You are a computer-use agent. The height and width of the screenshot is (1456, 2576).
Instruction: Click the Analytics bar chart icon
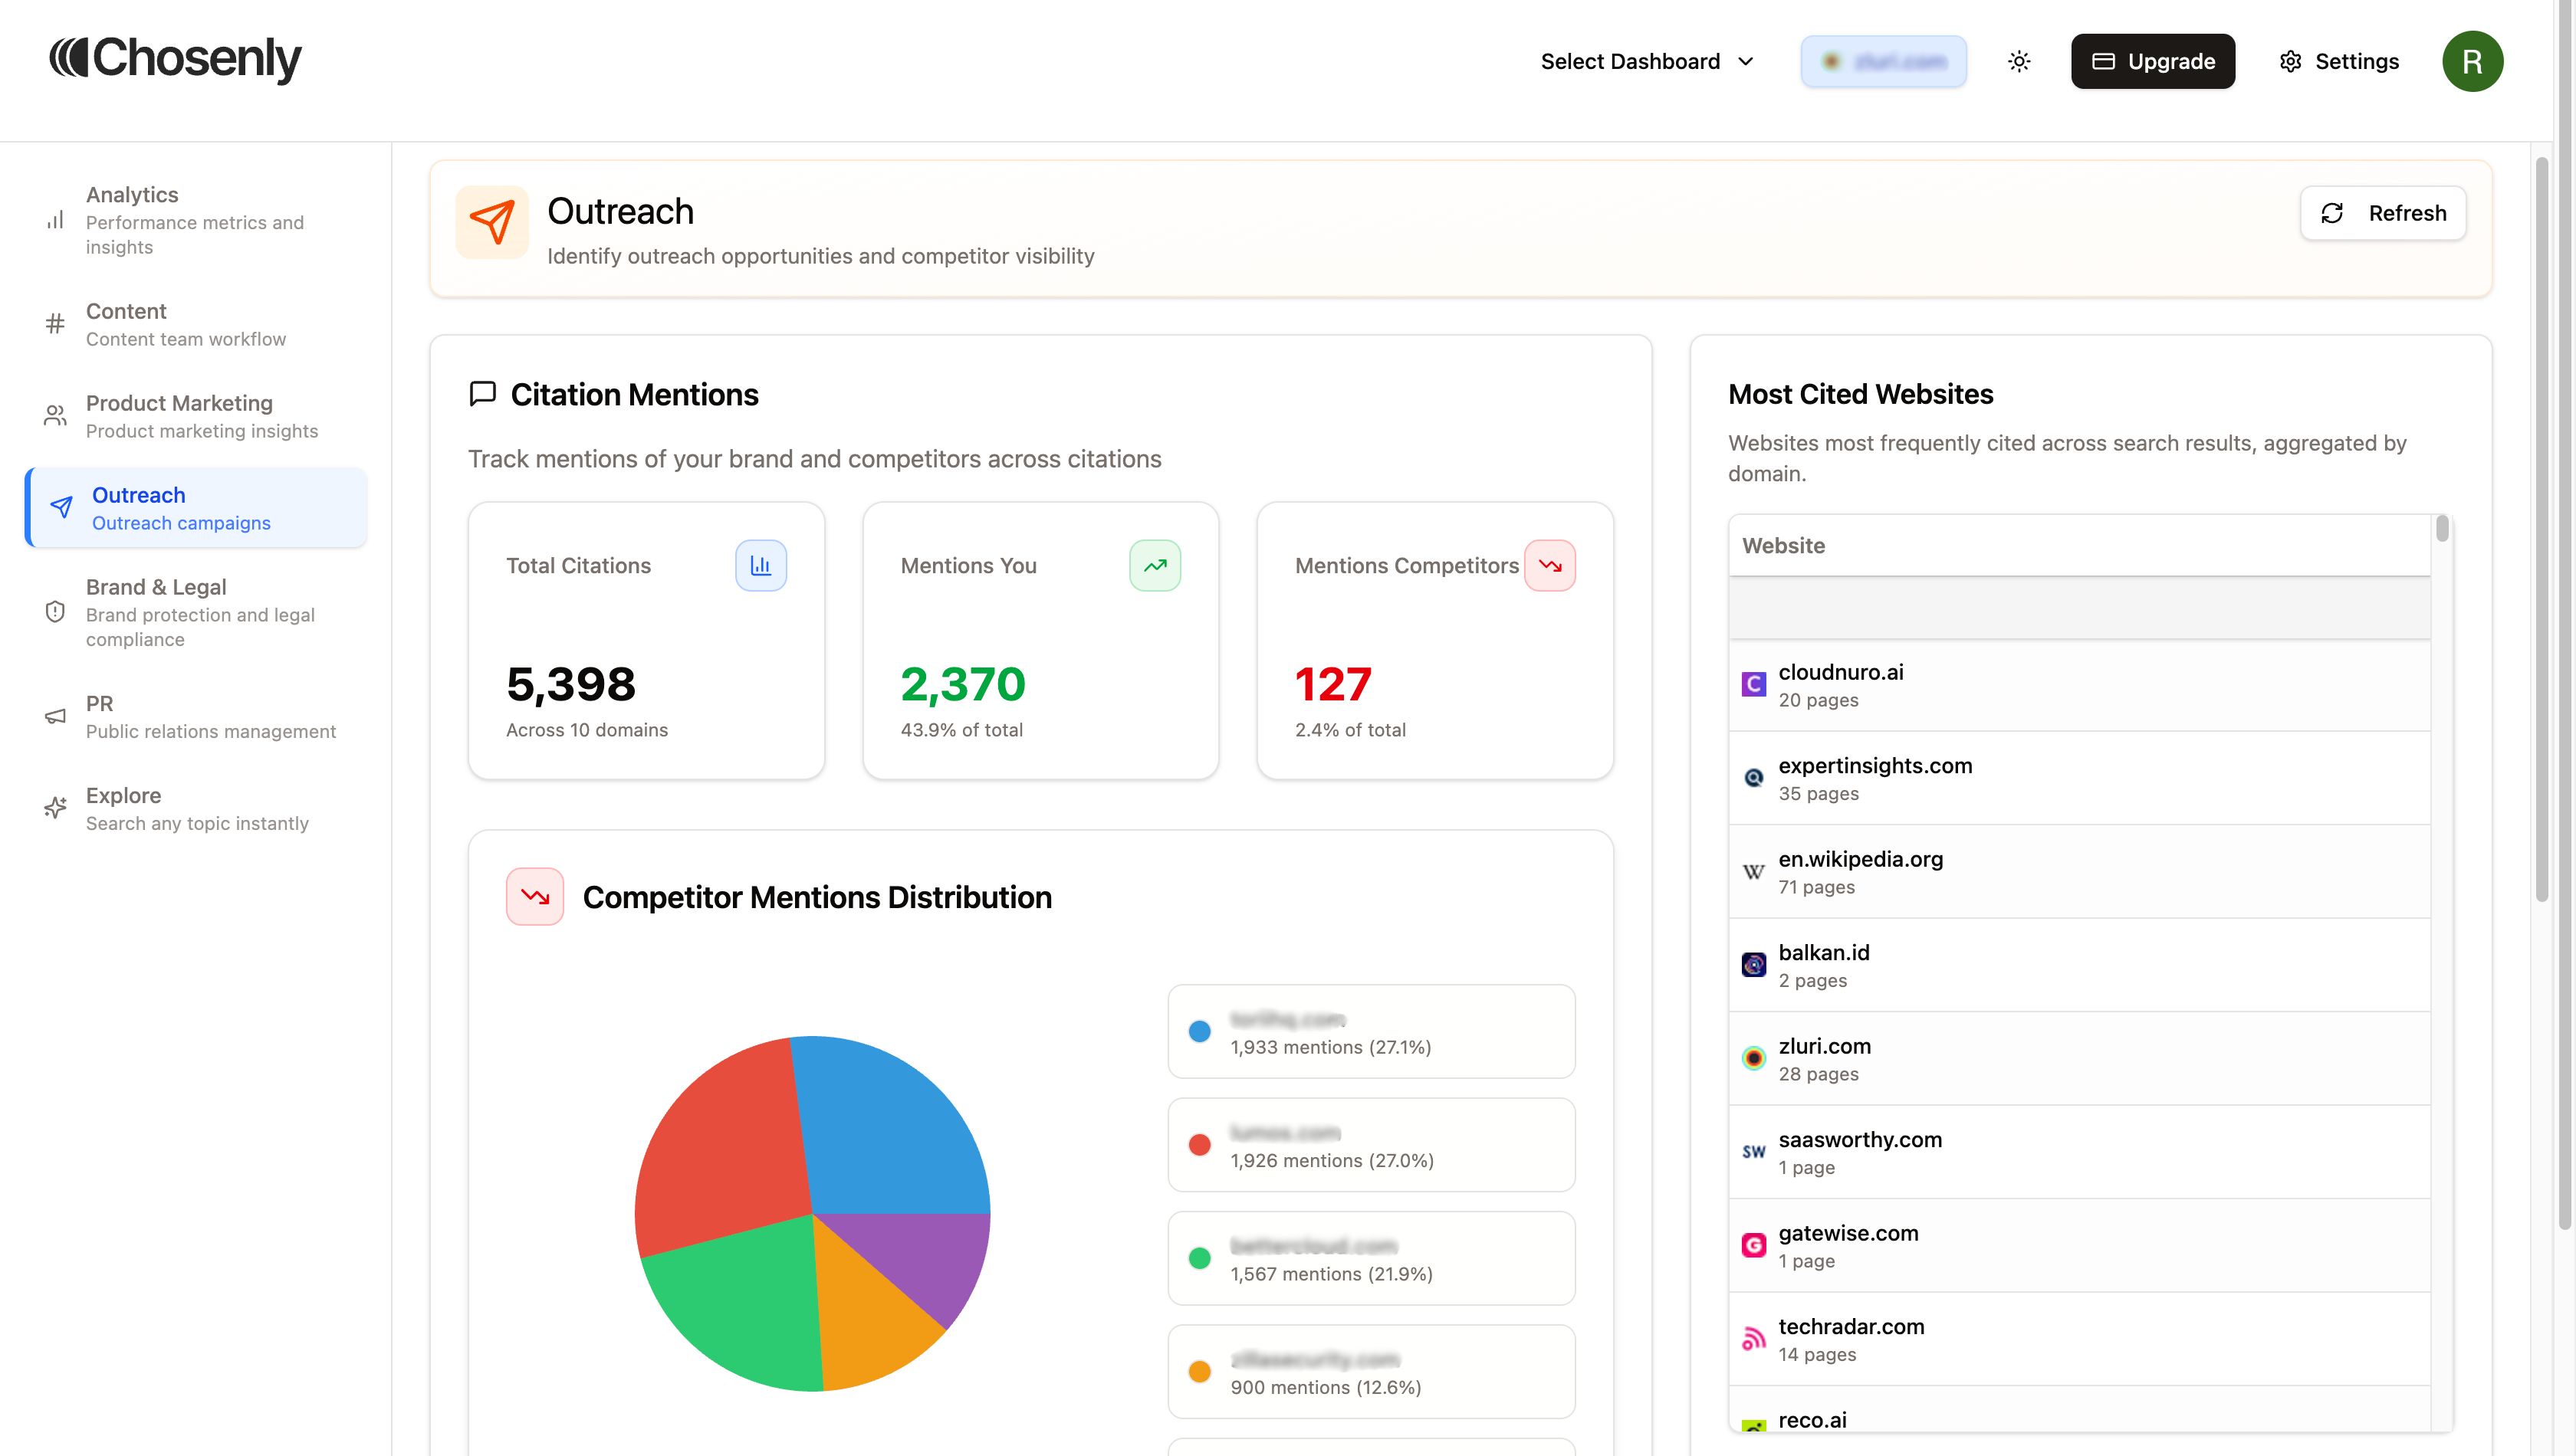pos(56,220)
